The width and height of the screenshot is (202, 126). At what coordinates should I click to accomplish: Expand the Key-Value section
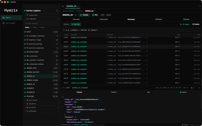[41, 100]
